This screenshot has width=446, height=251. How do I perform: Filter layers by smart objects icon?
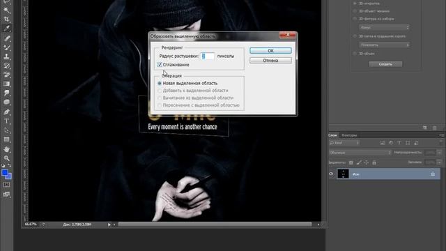pos(416,143)
